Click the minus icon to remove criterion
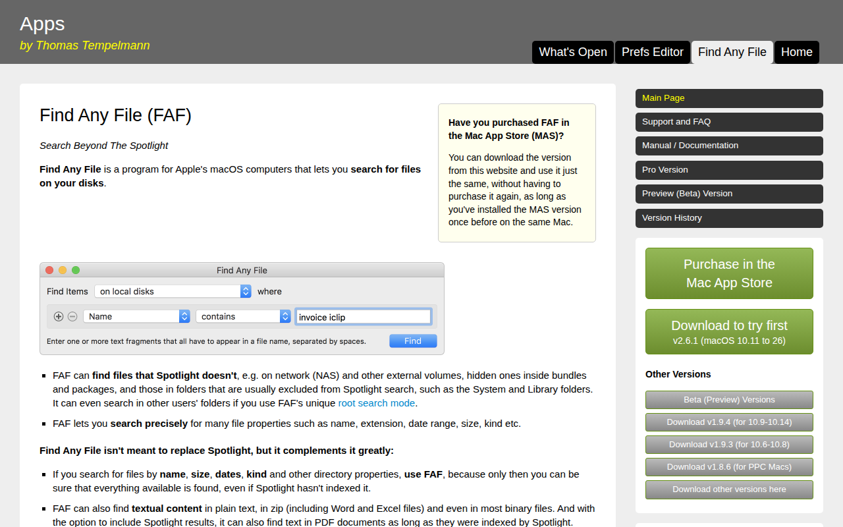The image size is (843, 527). tap(72, 316)
